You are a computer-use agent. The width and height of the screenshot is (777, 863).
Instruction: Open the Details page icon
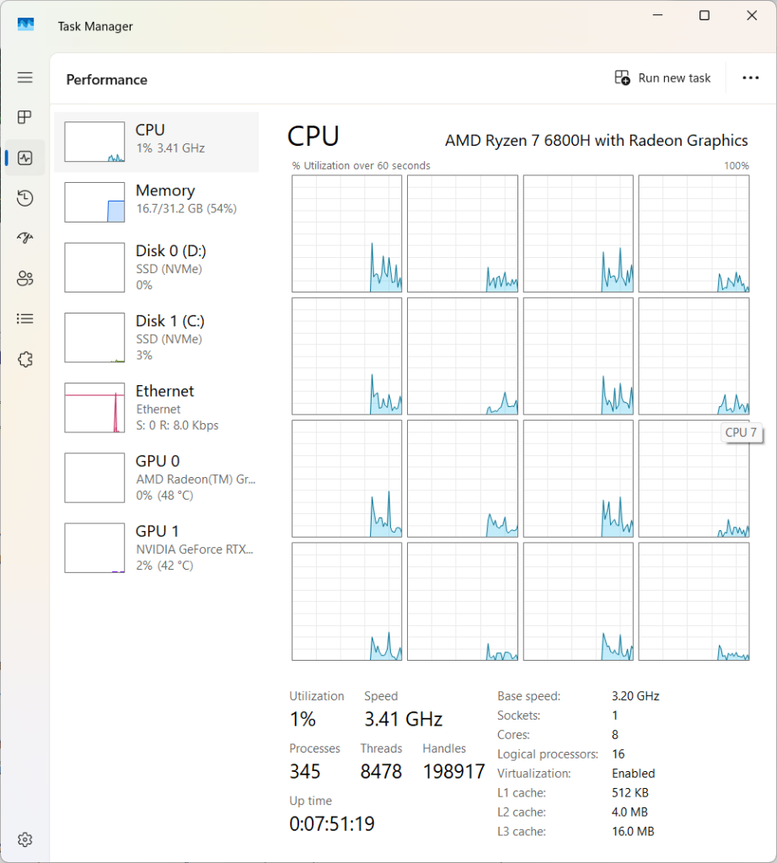[25, 319]
